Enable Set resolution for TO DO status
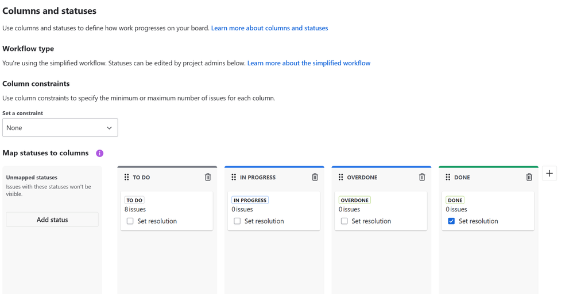Image resolution: width=573 pixels, height=294 pixels. [130, 221]
